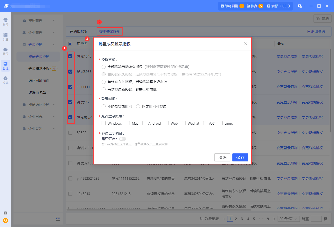Expand the 企业设置 menu

[38, 129]
